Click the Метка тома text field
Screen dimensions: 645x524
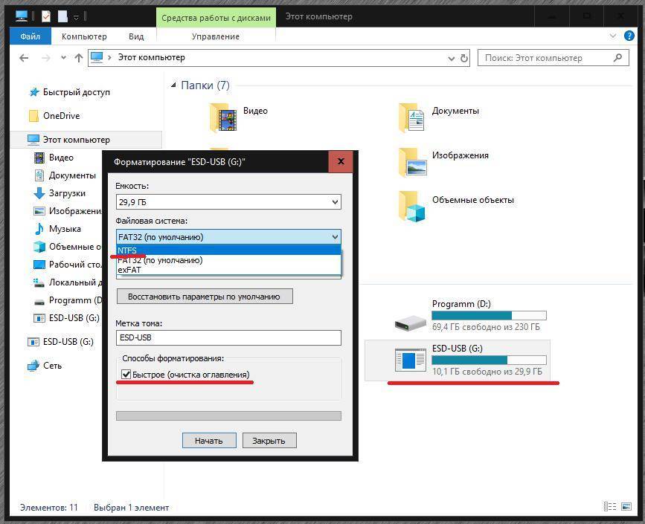(228, 337)
